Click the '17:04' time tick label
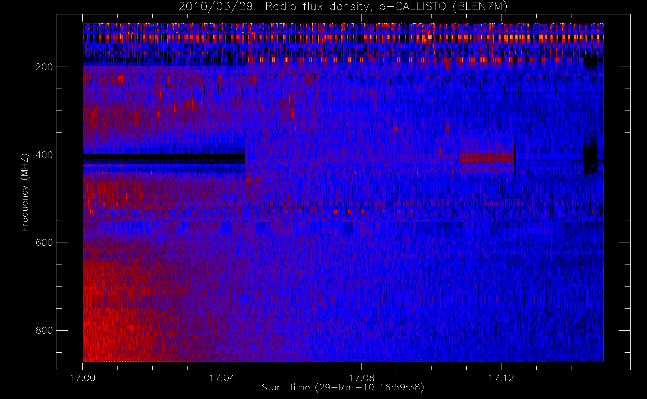Viewport: 647px width, 399px height. (222, 378)
